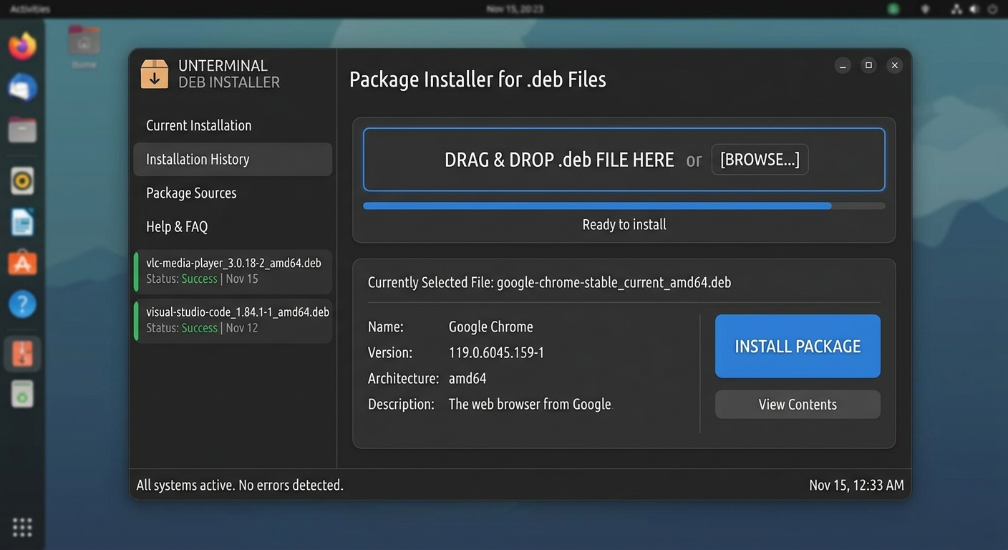1008x550 pixels.
Task: Click INSTALL PACKAGE
Action: pyautogui.click(x=798, y=346)
